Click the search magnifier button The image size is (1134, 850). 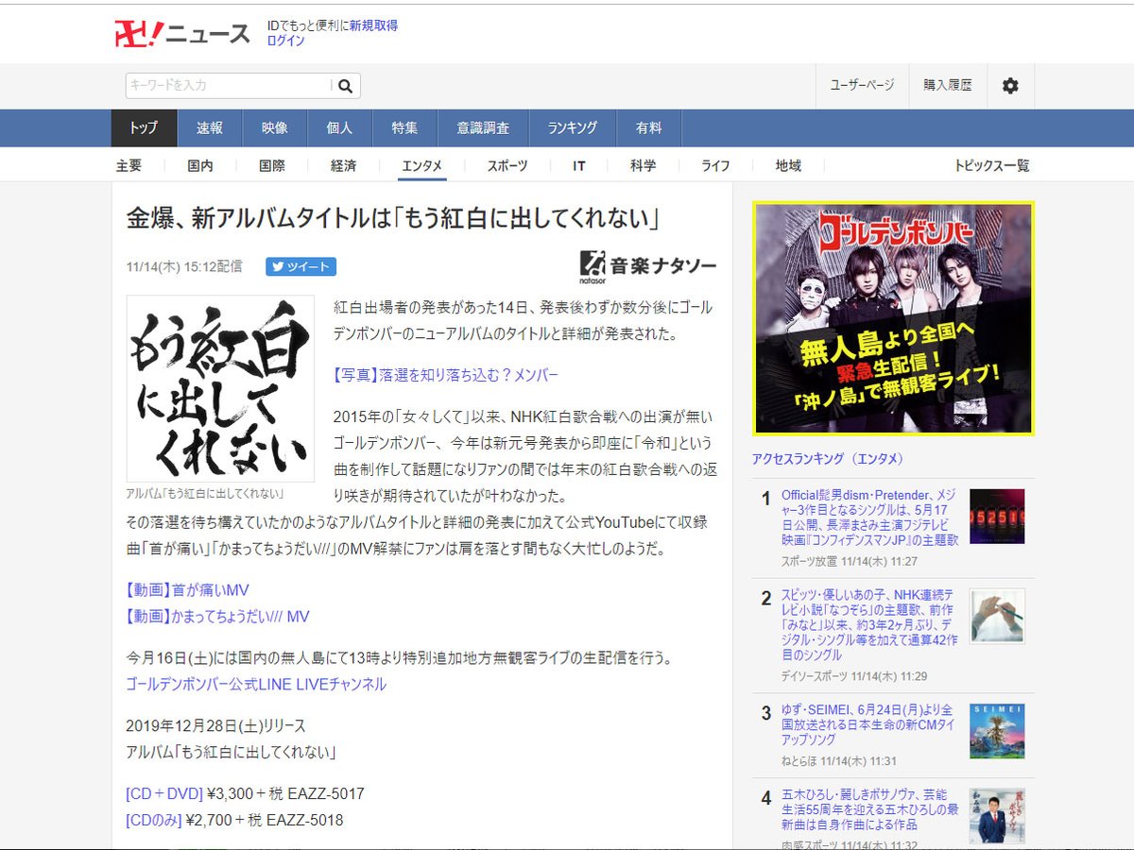coord(345,86)
